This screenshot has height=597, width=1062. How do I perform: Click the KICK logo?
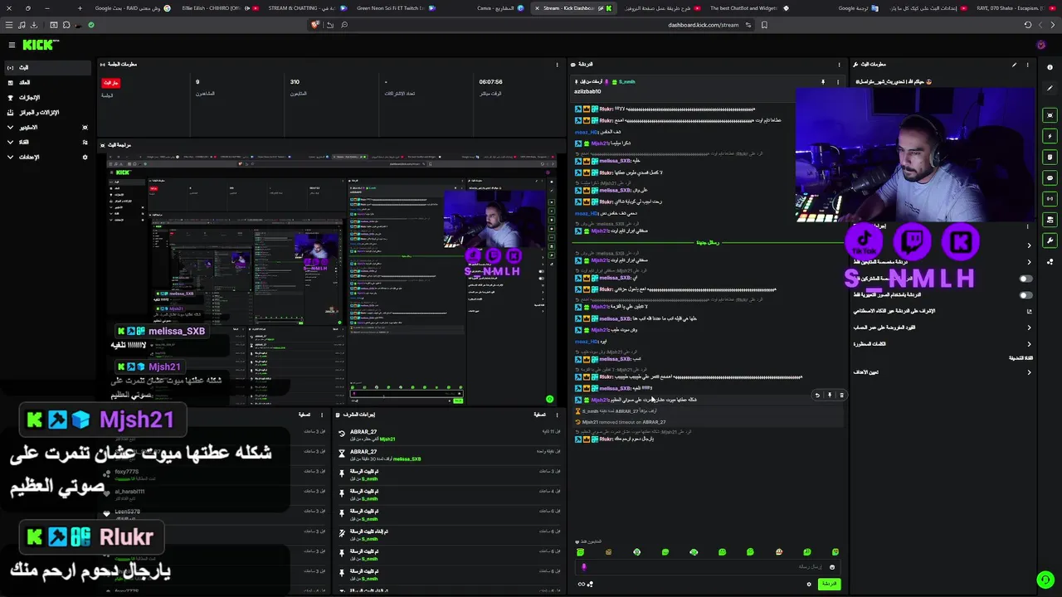[x=40, y=45]
